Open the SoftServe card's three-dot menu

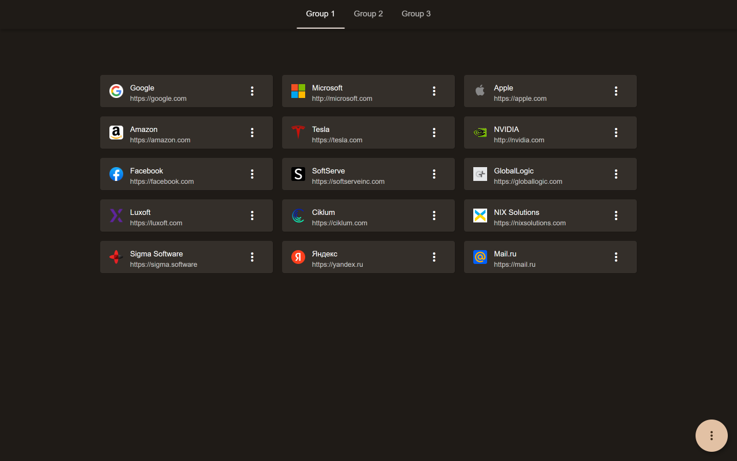click(434, 174)
